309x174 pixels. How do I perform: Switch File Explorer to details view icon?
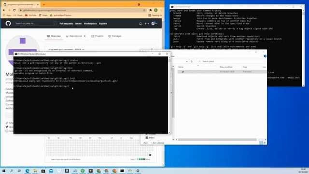coord(261,143)
